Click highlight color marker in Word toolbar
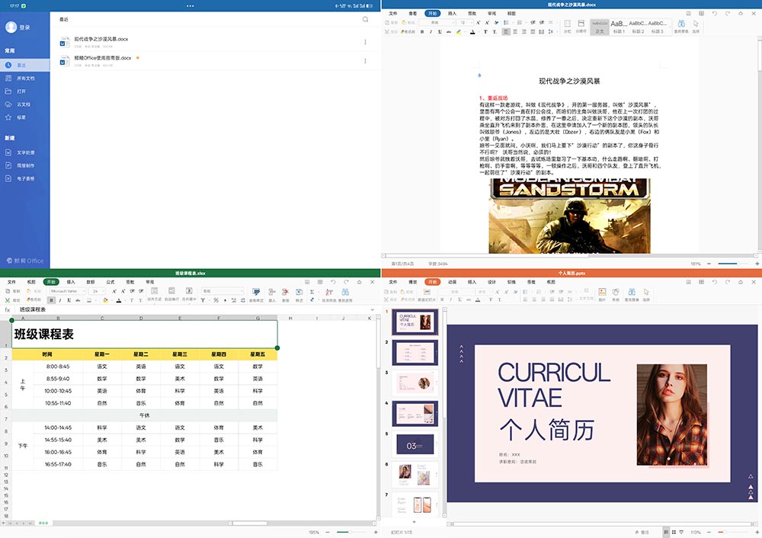 tap(458, 31)
